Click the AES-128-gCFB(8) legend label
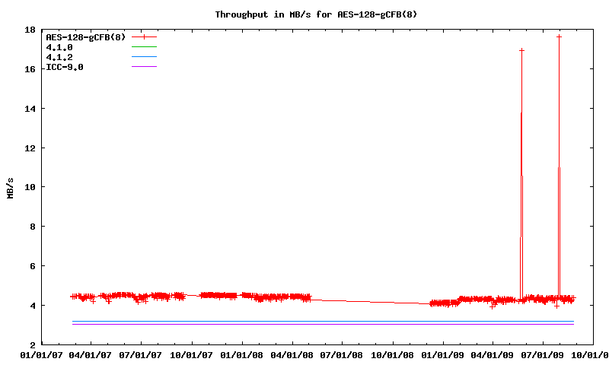The width and height of the screenshot is (609, 365). pyautogui.click(x=85, y=36)
